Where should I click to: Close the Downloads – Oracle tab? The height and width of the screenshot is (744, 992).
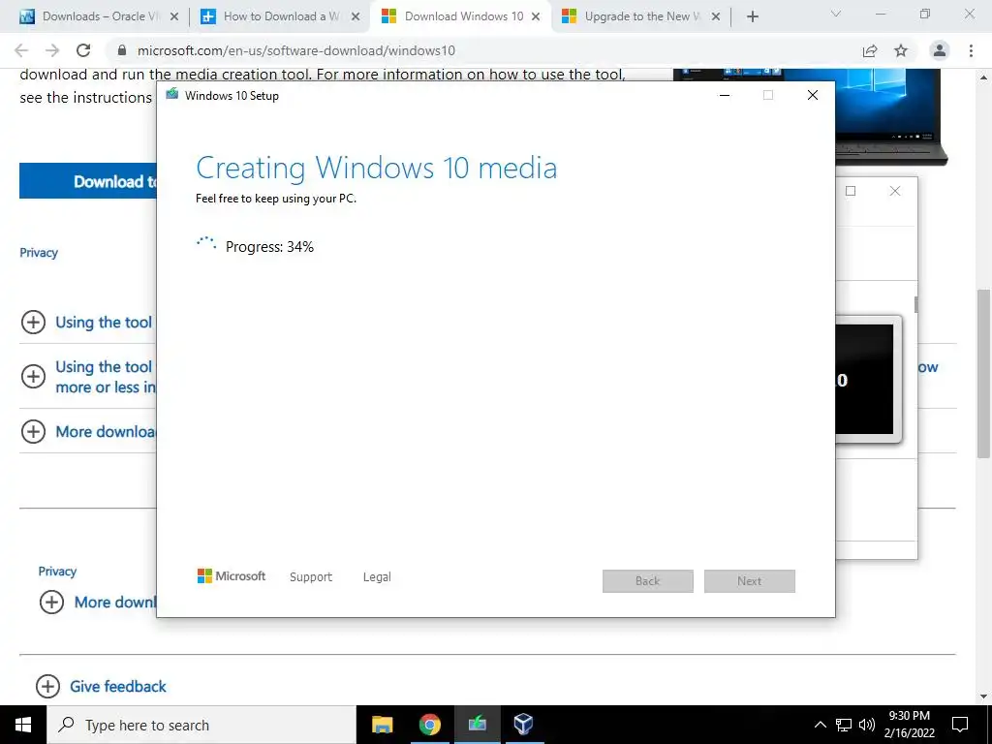174,17
